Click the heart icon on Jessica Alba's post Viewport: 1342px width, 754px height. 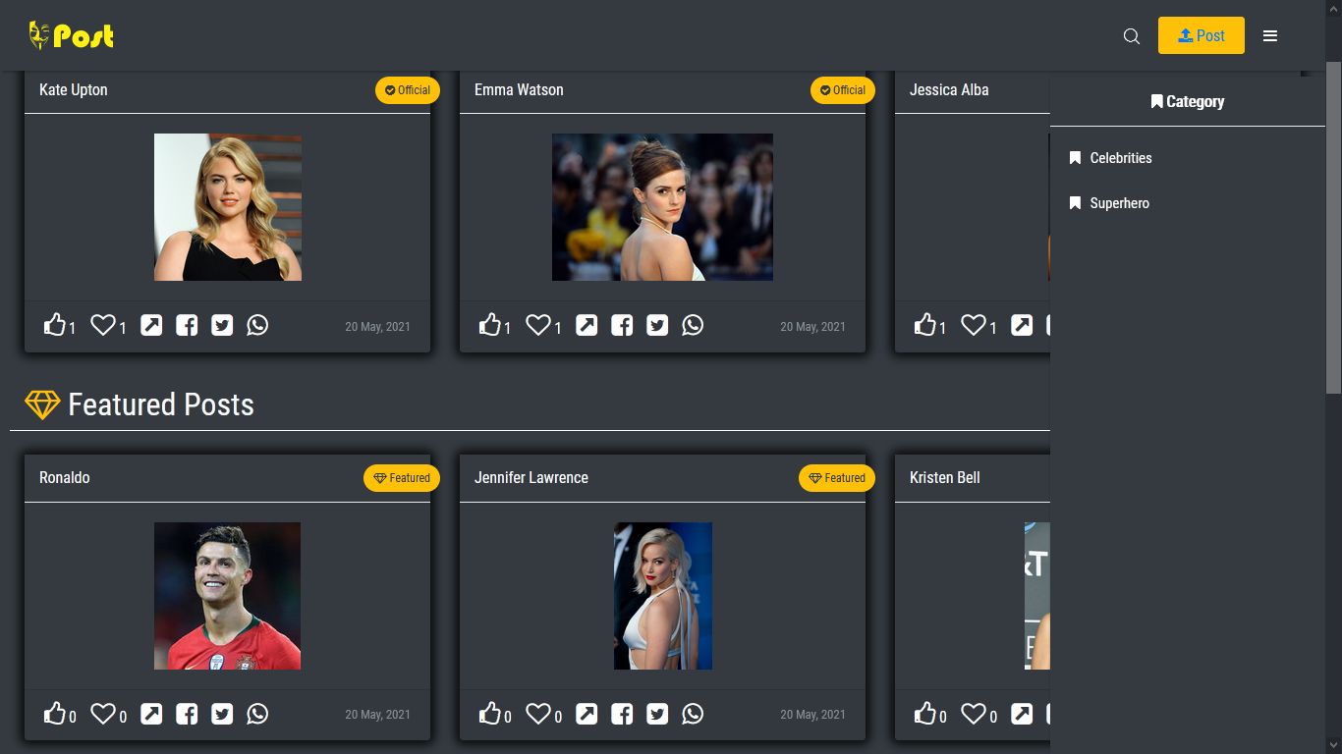tap(974, 325)
